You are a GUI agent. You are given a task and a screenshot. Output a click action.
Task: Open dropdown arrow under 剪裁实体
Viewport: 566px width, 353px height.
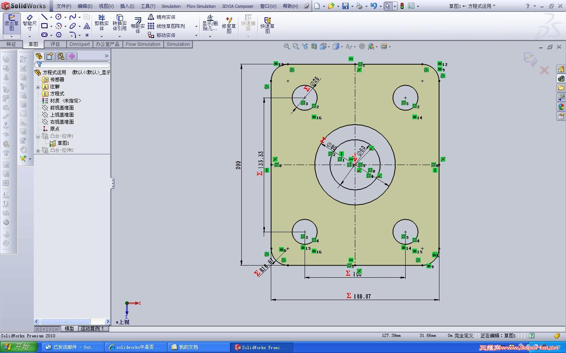tap(101, 36)
